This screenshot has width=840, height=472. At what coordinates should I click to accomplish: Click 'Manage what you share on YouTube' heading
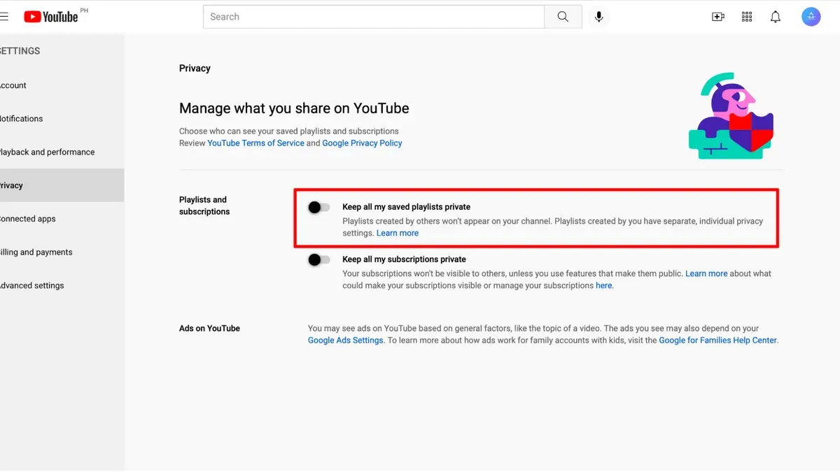pyautogui.click(x=294, y=108)
